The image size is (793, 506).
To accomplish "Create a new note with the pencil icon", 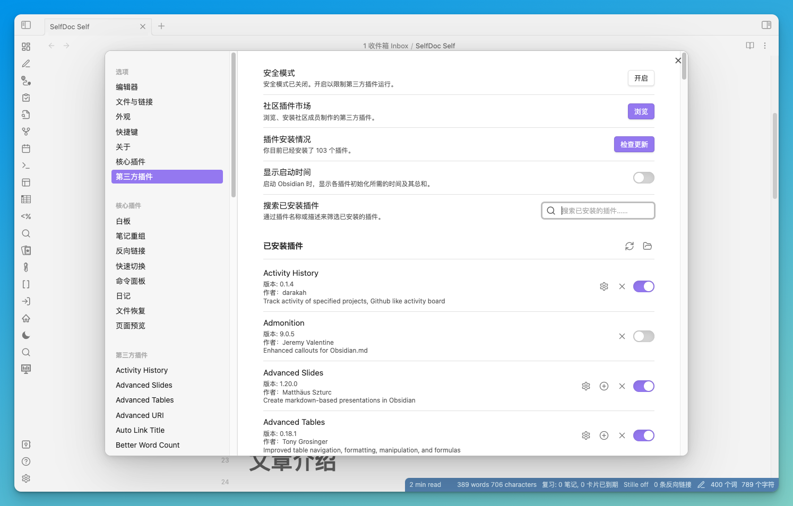I will click(25, 64).
